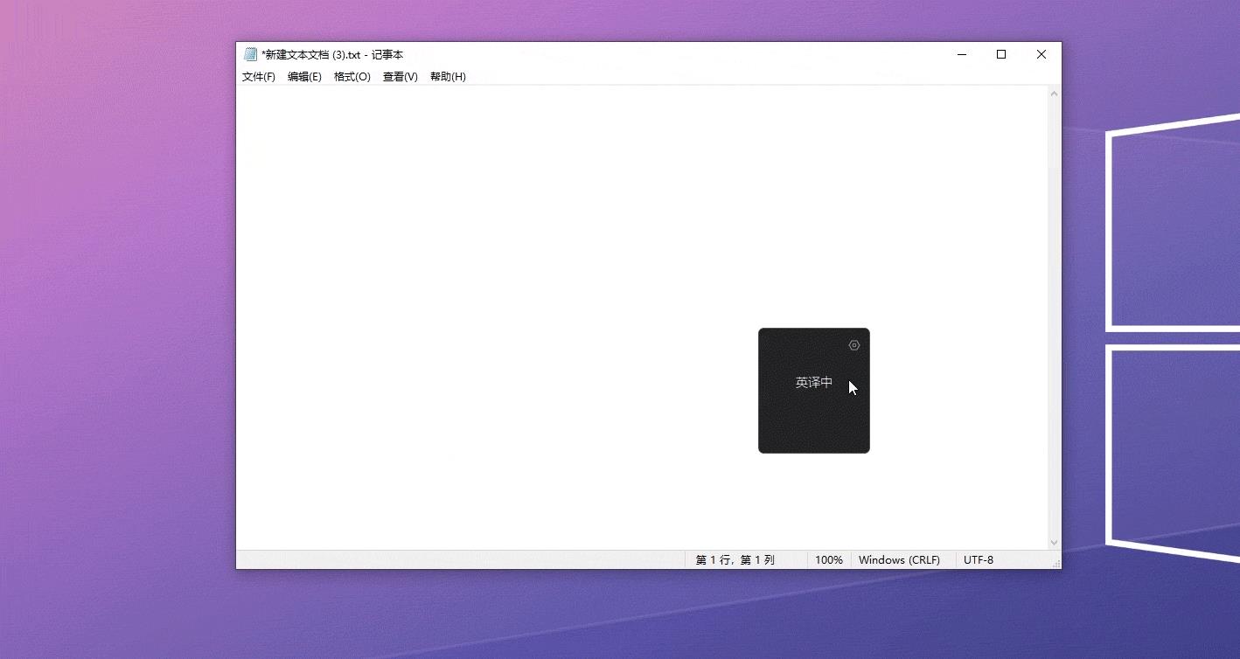Minimize the Notepad window

tap(962, 54)
